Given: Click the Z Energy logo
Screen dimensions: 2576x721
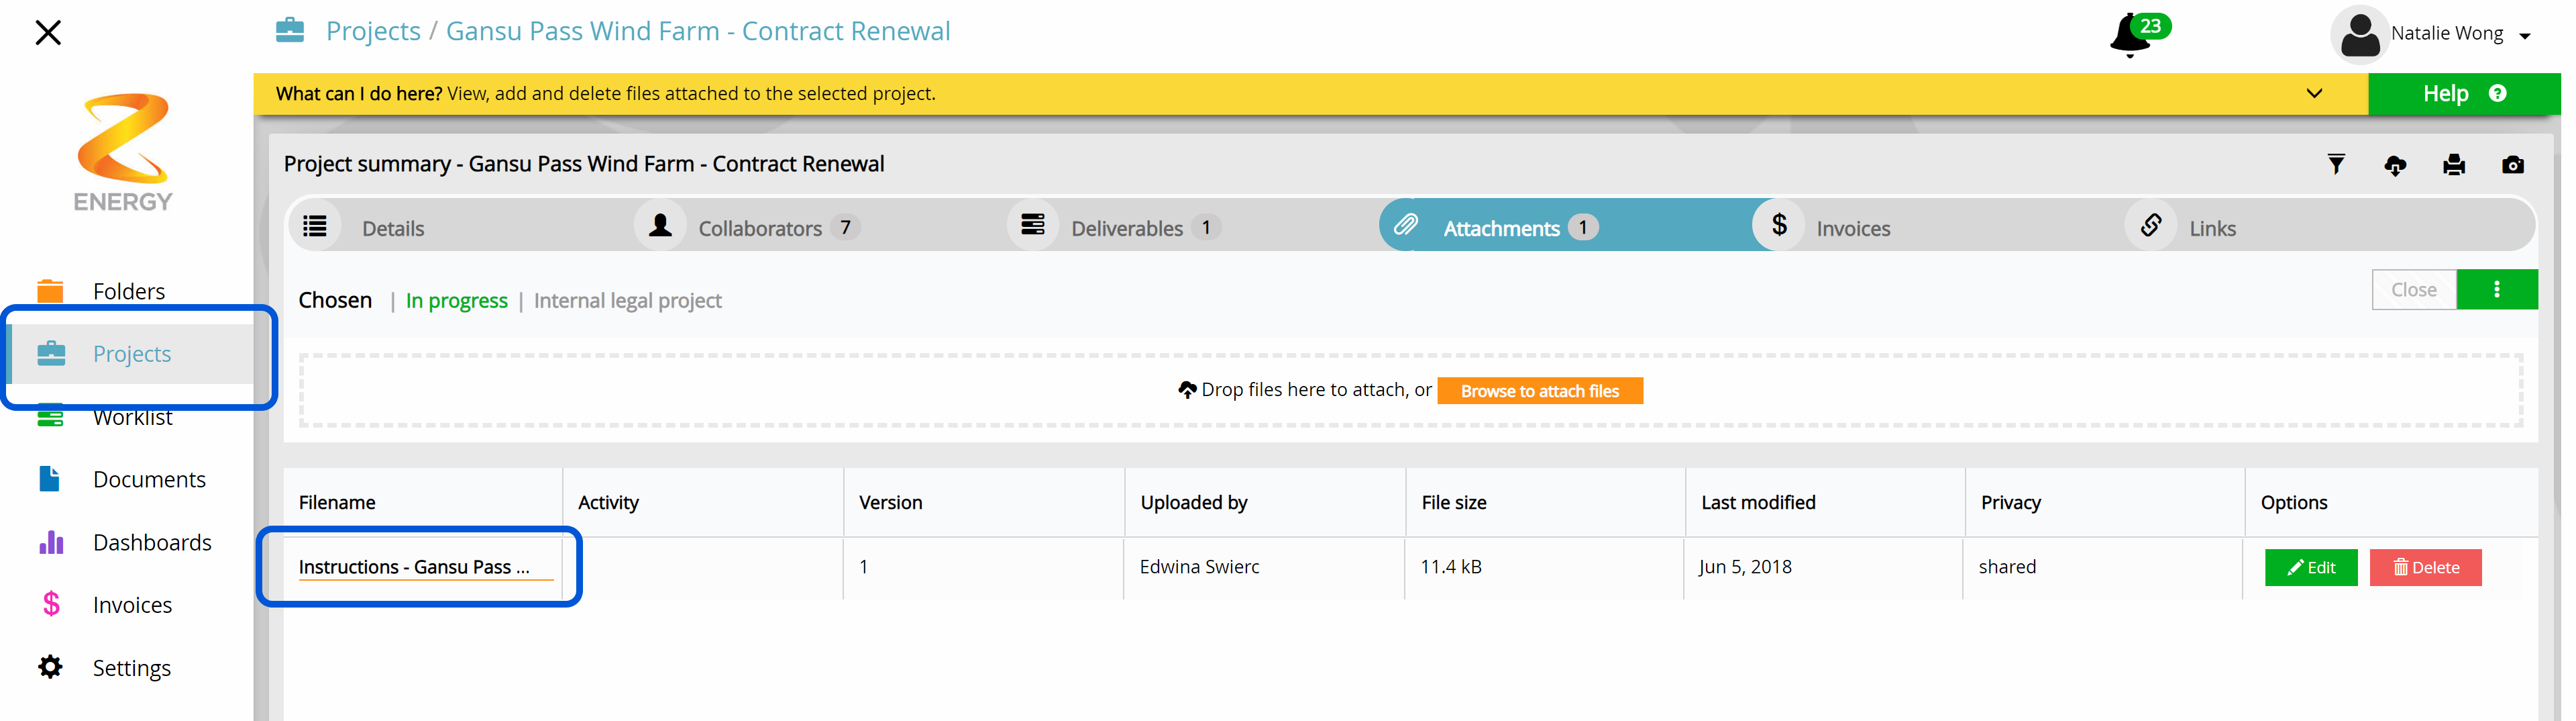Looking at the screenshot, I should (x=123, y=152).
